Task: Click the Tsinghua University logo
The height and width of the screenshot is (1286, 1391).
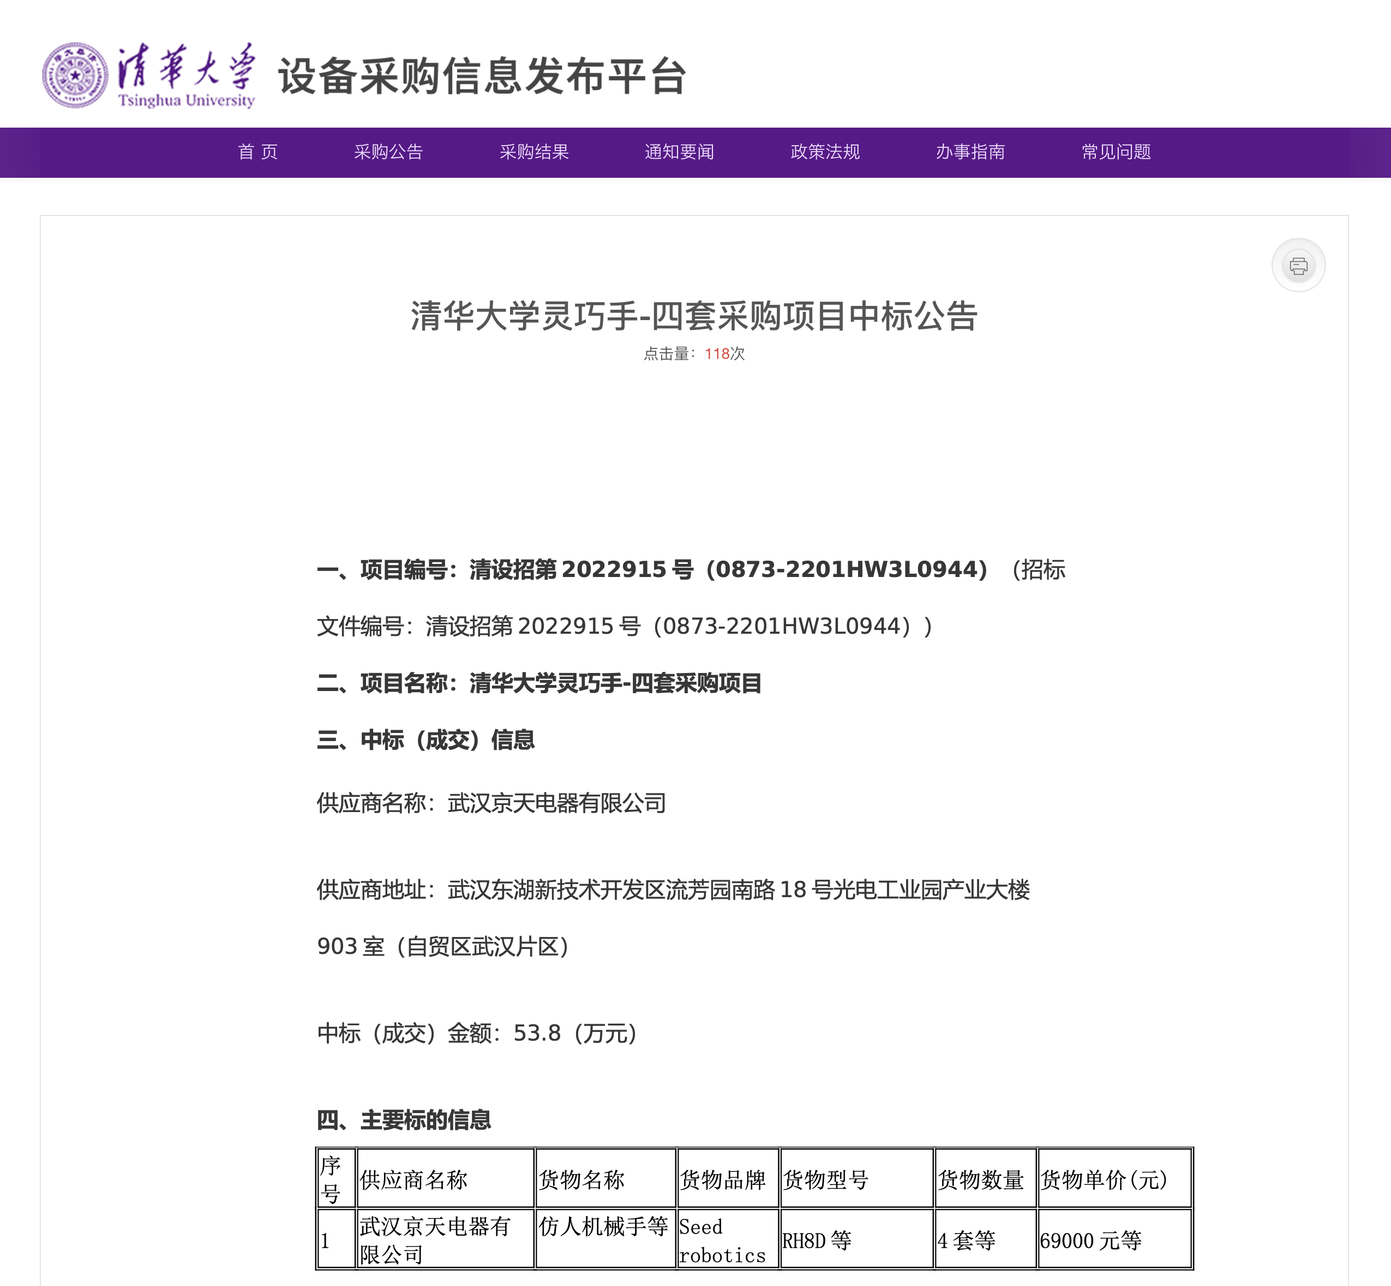Action: pos(148,75)
